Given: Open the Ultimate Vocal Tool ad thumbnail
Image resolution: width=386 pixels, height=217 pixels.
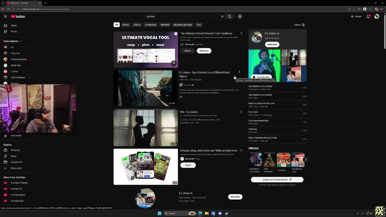Looking at the screenshot, I should click(146, 49).
